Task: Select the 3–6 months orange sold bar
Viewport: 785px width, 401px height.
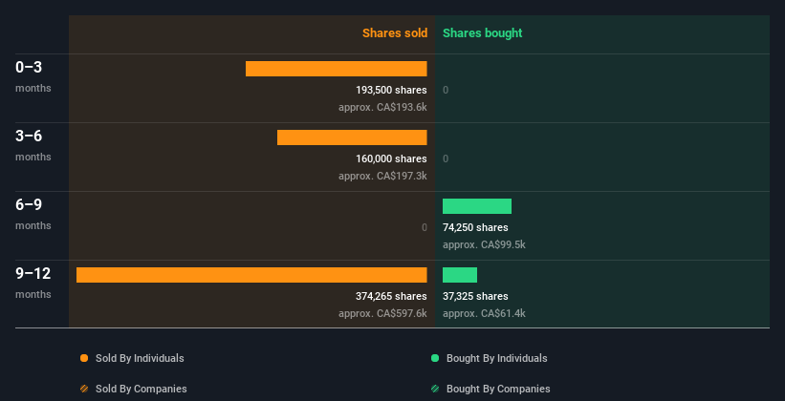Action: 352,137
